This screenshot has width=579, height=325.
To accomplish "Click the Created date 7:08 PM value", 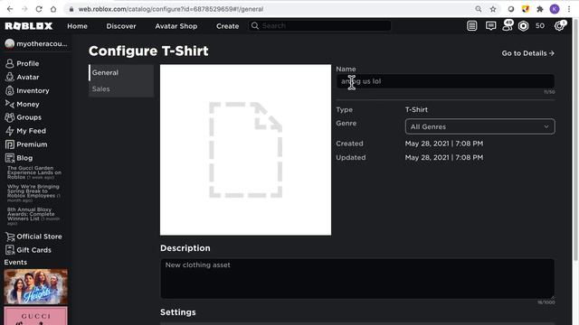I will [444, 144].
